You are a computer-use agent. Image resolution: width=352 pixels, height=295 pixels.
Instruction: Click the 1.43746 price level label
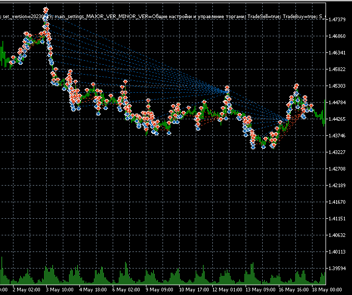point(337,136)
